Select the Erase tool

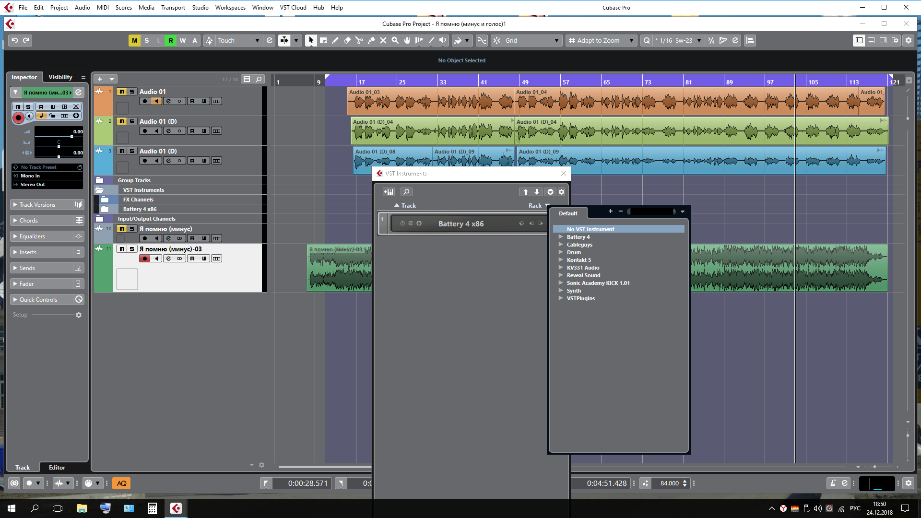[347, 41]
